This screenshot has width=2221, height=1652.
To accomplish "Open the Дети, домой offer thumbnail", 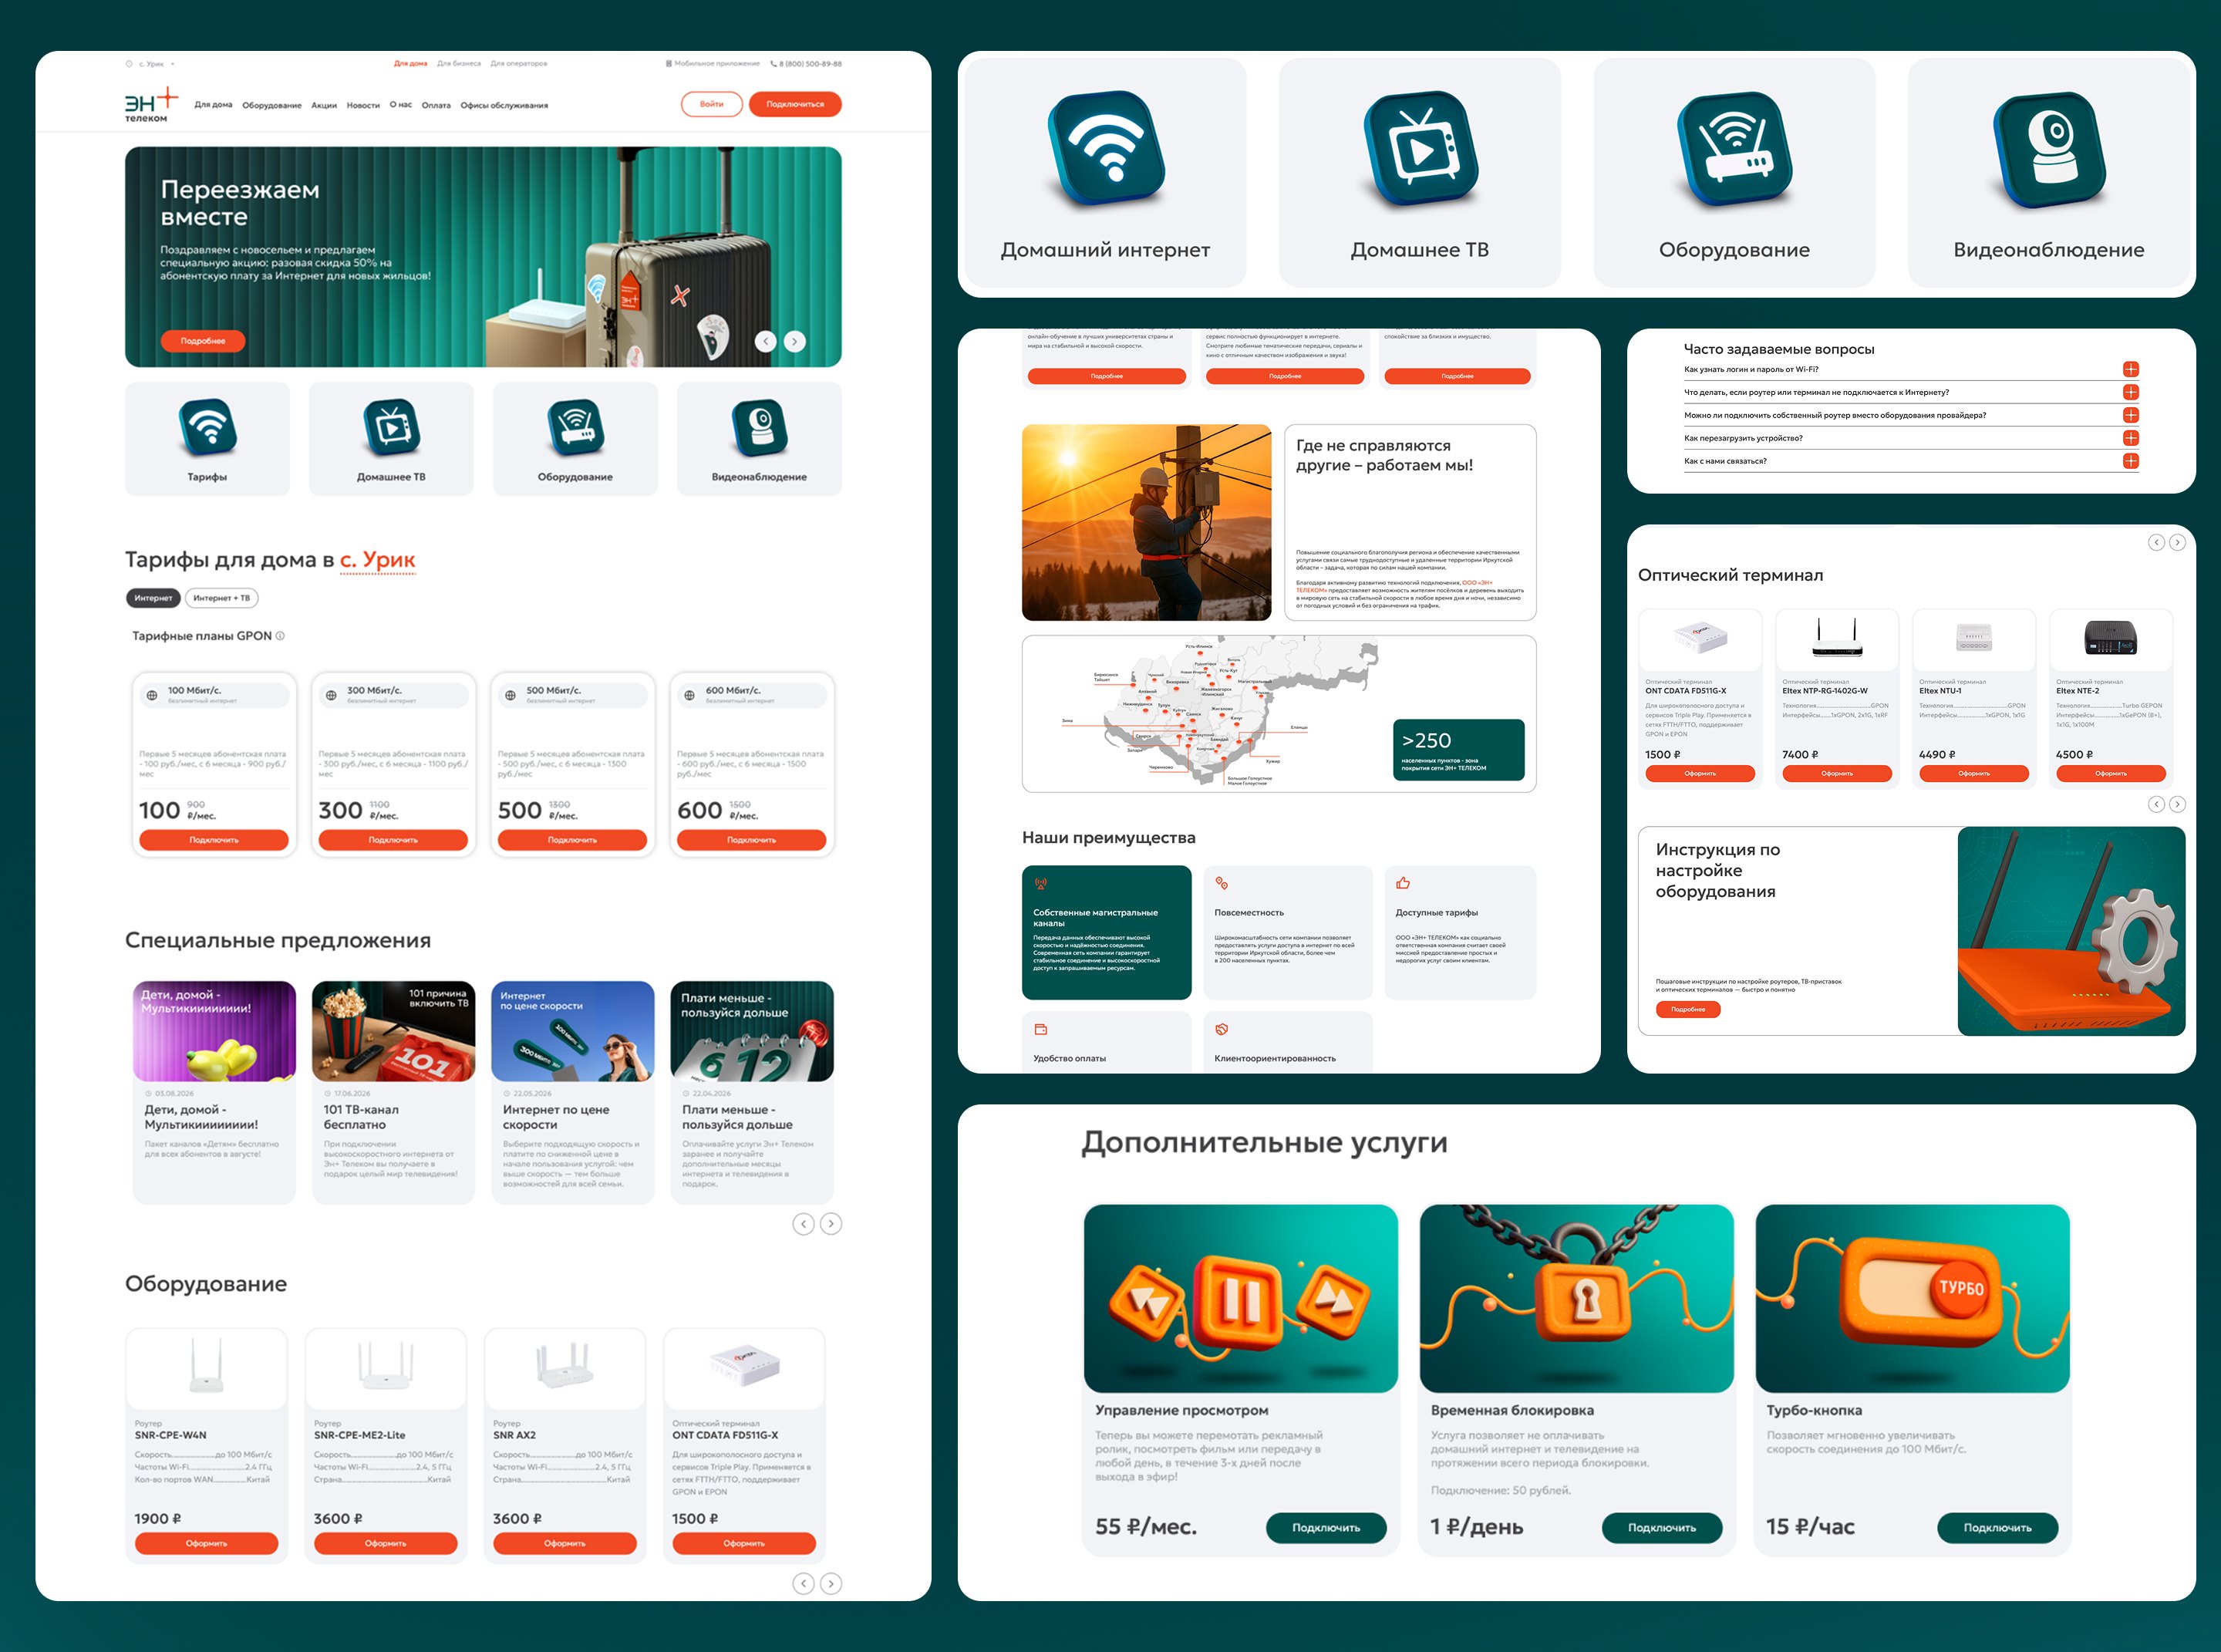I will (214, 1032).
